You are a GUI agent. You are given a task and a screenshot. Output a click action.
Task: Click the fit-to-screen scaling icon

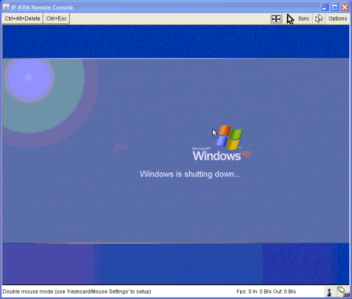276,19
